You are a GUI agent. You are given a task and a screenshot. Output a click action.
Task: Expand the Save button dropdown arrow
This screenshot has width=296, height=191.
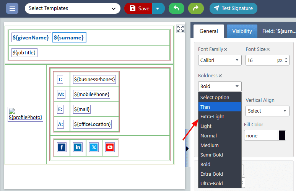click(158, 8)
